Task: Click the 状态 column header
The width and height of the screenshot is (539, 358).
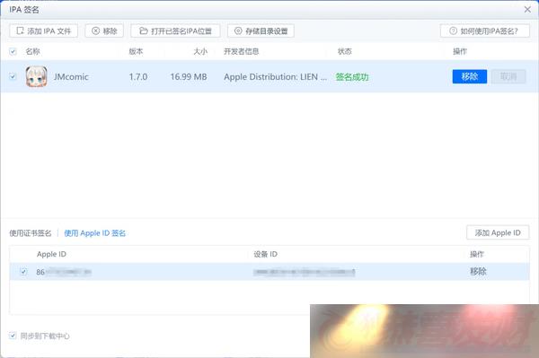Action: coord(344,51)
